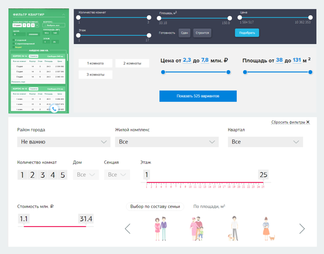Show next family options with right arrow
This screenshot has height=254, width=324.
[x=302, y=229]
